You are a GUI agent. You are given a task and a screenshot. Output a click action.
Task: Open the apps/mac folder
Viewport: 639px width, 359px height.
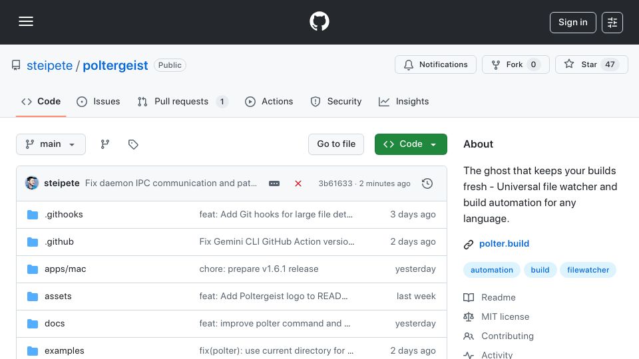click(65, 269)
